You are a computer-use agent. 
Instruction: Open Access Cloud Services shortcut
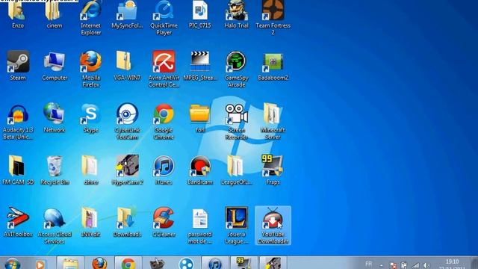point(55,226)
